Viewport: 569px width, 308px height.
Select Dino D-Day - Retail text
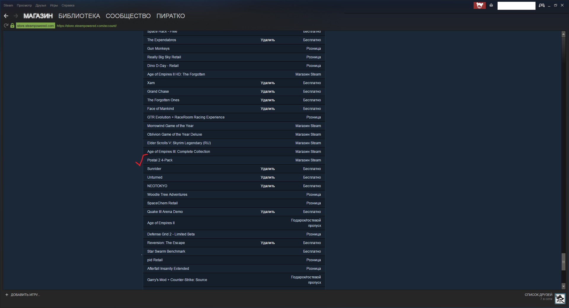[x=163, y=66]
